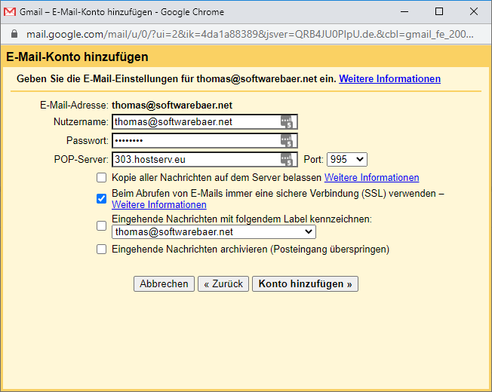Open the Port dropdown showing 995
The height and width of the screenshot is (392, 492).
click(x=346, y=160)
